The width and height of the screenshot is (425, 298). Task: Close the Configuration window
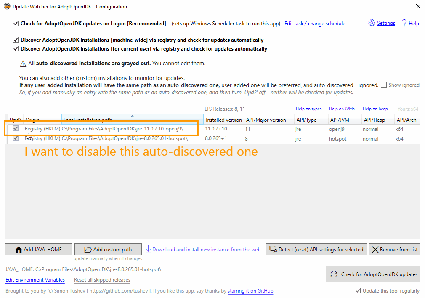point(418,6)
